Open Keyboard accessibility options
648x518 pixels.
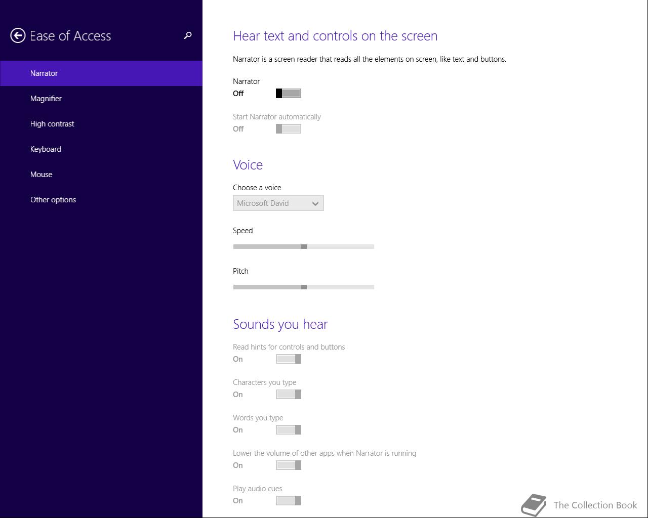101,149
